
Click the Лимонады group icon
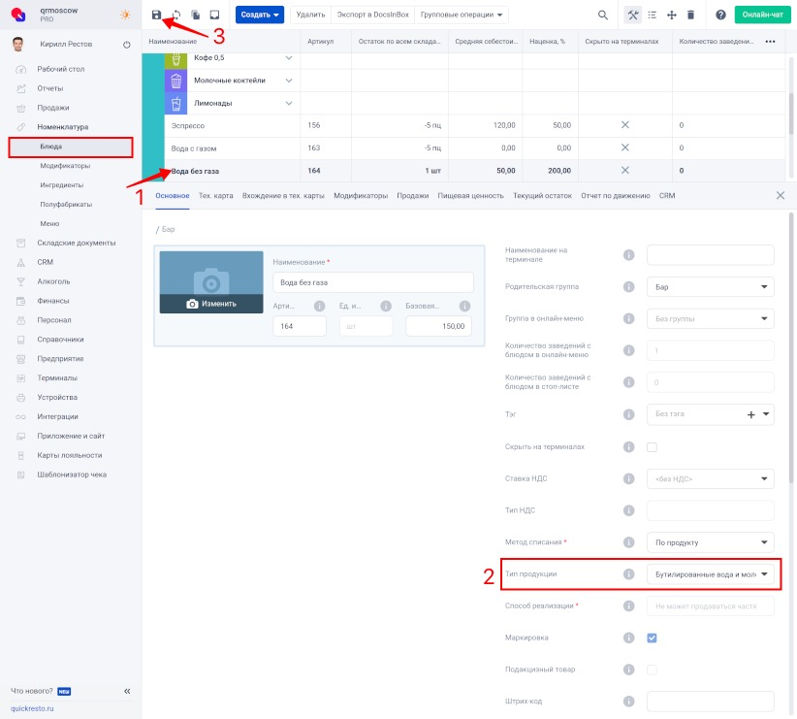pyautogui.click(x=175, y=103)
